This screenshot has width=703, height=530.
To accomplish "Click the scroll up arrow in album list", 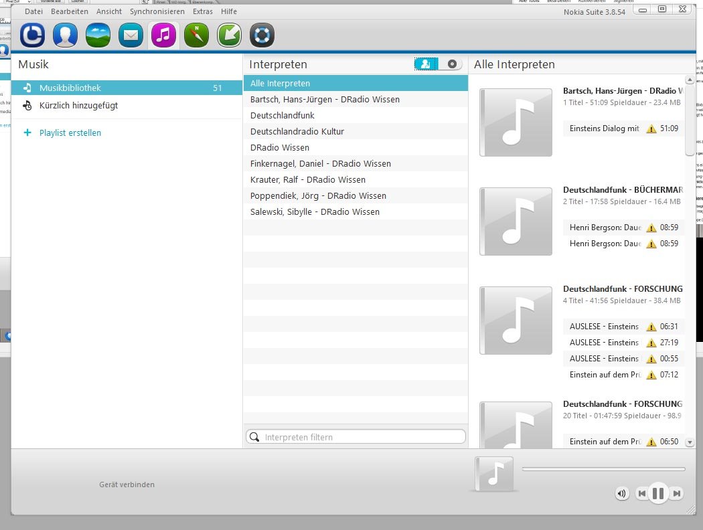I will (690, 80).
